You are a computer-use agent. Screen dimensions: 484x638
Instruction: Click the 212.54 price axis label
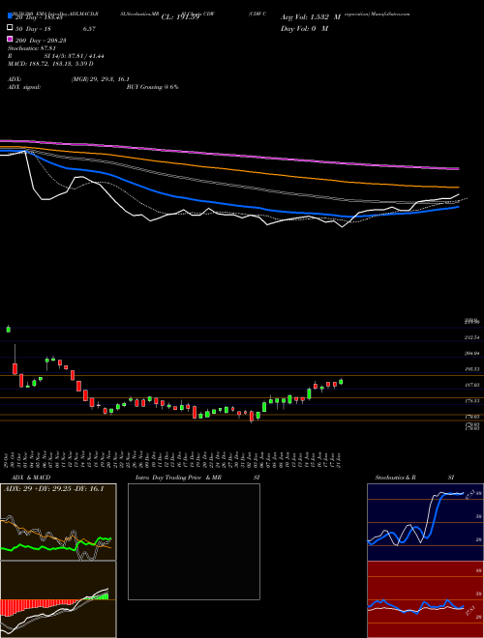point(471,337)
